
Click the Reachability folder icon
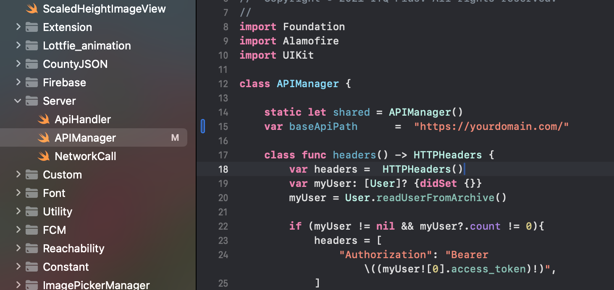[31, 249]
